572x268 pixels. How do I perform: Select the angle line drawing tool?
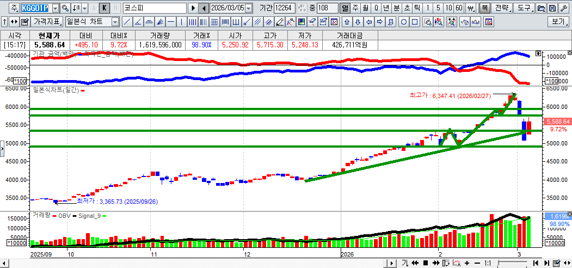(x=138, y=22)
